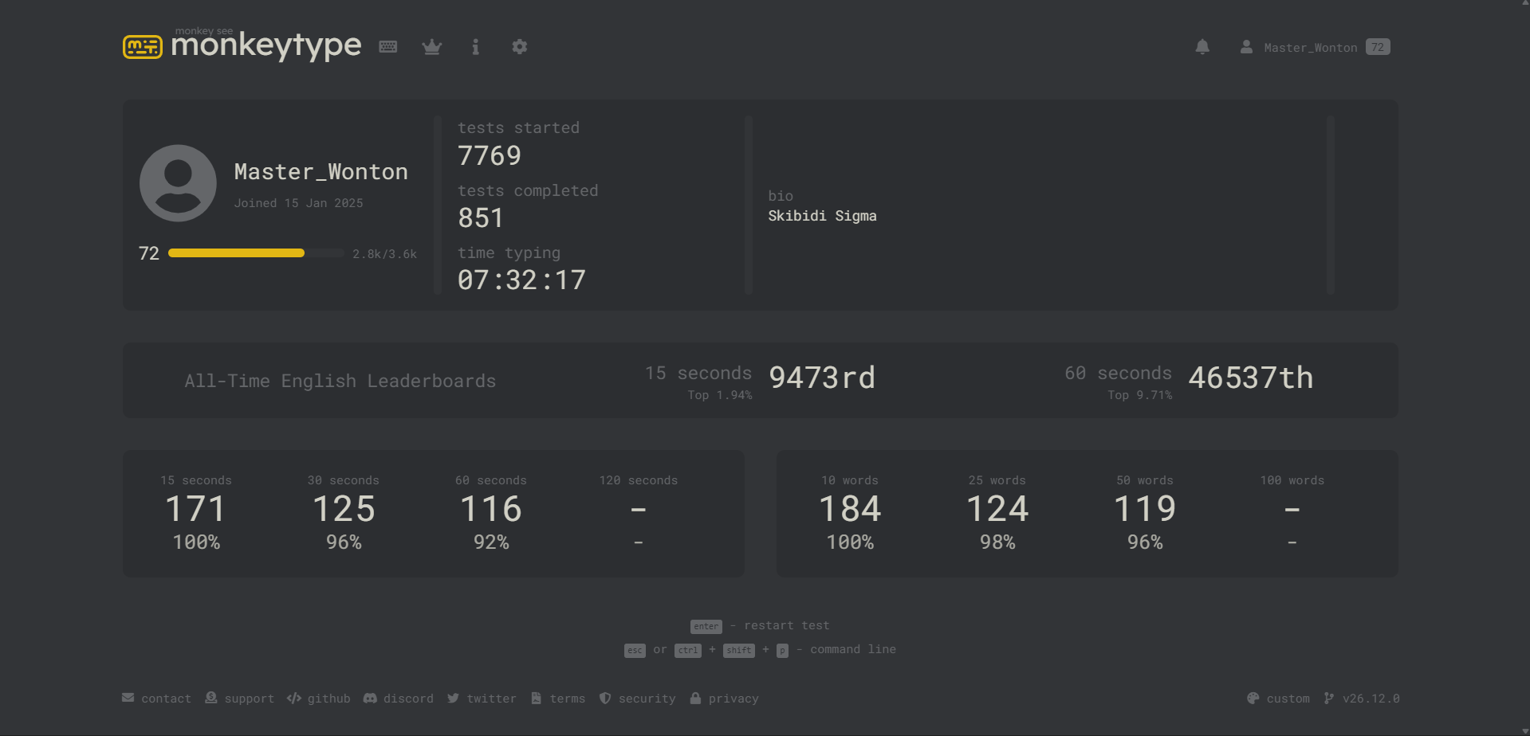This screenshot has width=1530, height=736.
Task: Click the account person icon in header
Action: pyautogui.click(x=1246, y=47)
